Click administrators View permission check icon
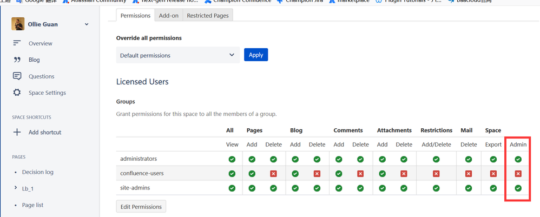Screen dimensions: 540x217 point(232,159)
